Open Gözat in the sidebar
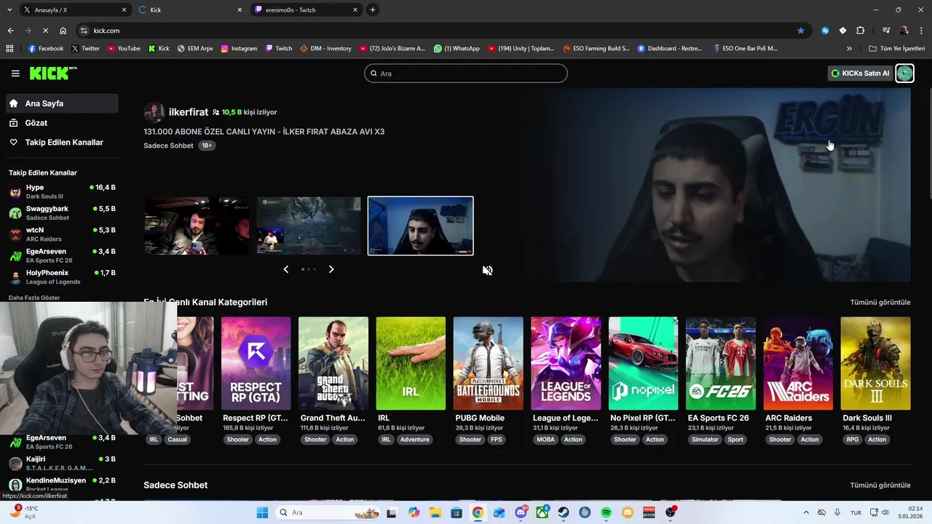The image size is (932, 524). [62, 123]
